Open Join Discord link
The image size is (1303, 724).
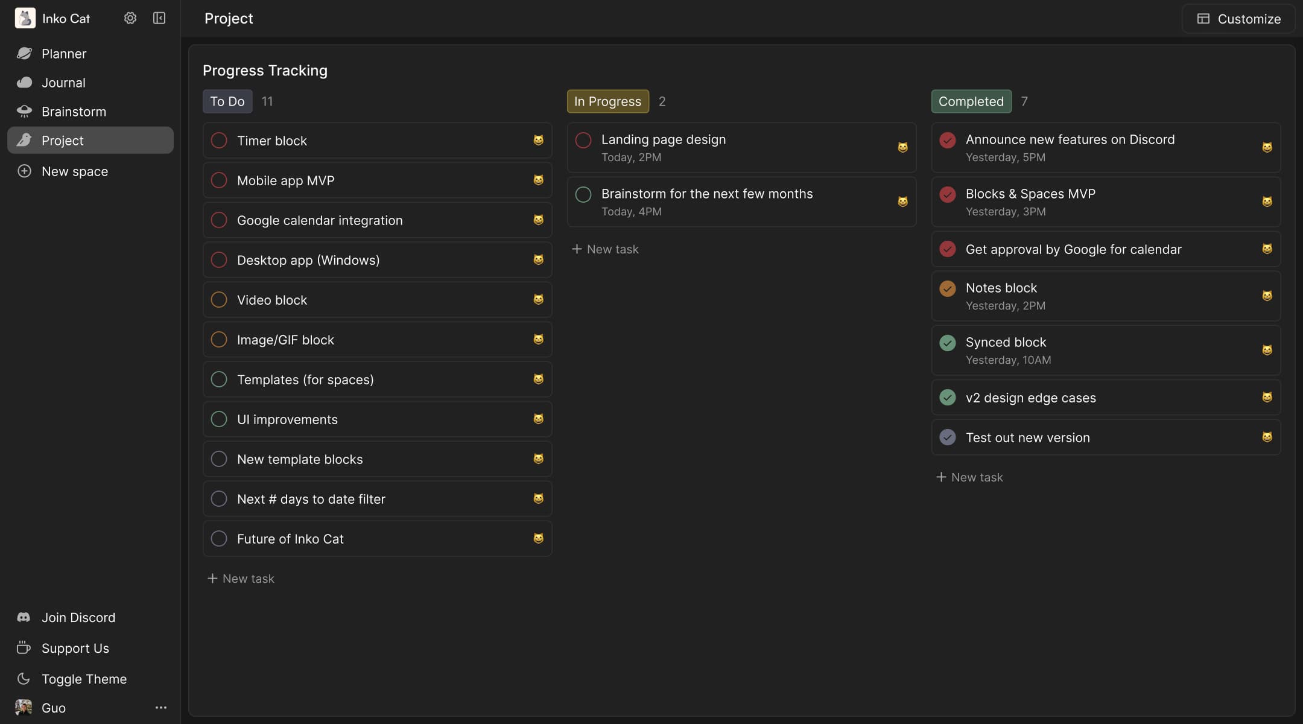click(78, 617)
